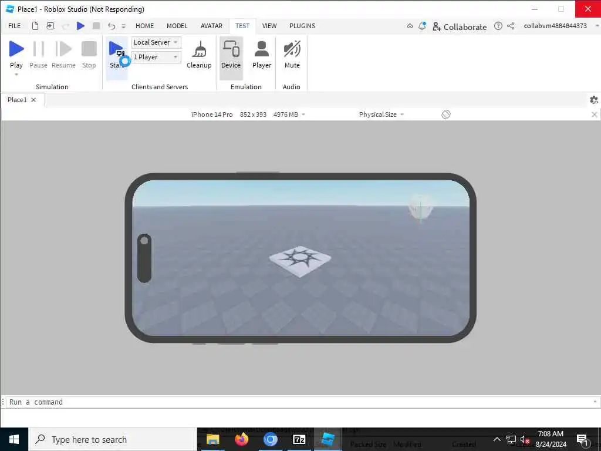Click the rotate device orientation icon
The width and height of the screenshot is (601, 451).
tap(446, 115)
